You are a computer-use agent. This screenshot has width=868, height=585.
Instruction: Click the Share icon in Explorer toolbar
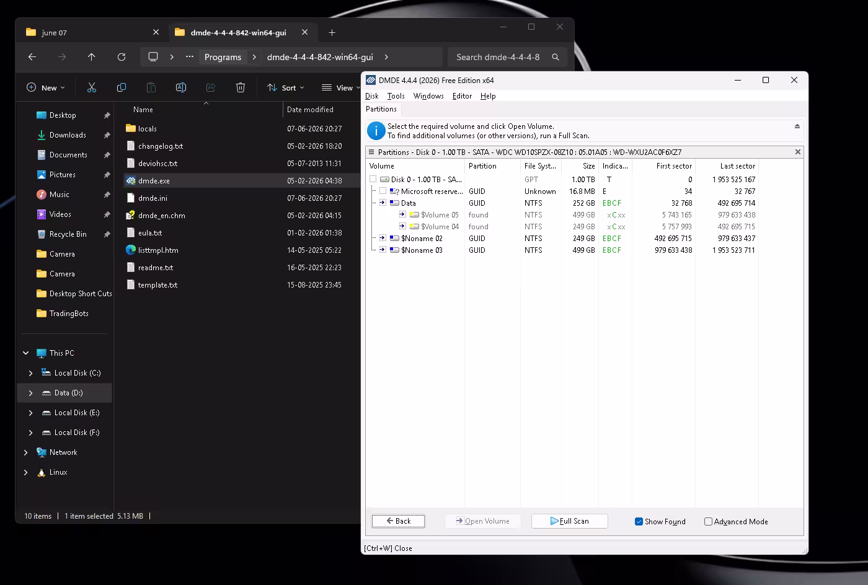coord(211,88)
